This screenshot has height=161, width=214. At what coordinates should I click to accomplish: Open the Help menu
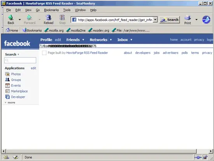click(93, 10)
